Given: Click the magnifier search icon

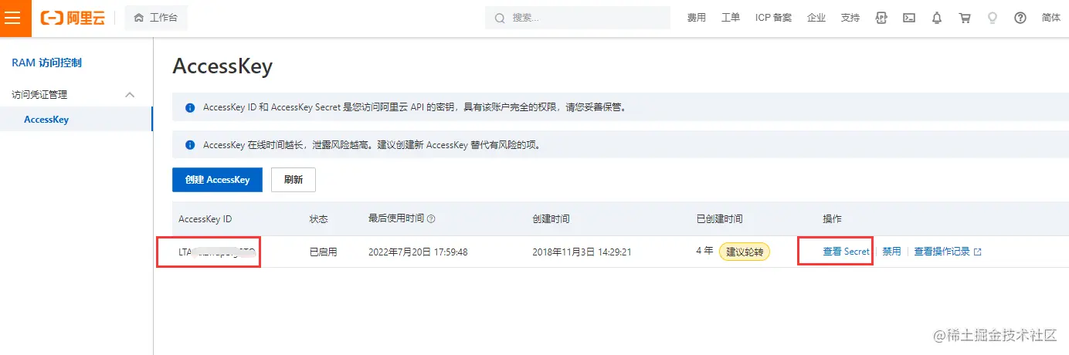Looking at the screenshot, I should 500,18.
